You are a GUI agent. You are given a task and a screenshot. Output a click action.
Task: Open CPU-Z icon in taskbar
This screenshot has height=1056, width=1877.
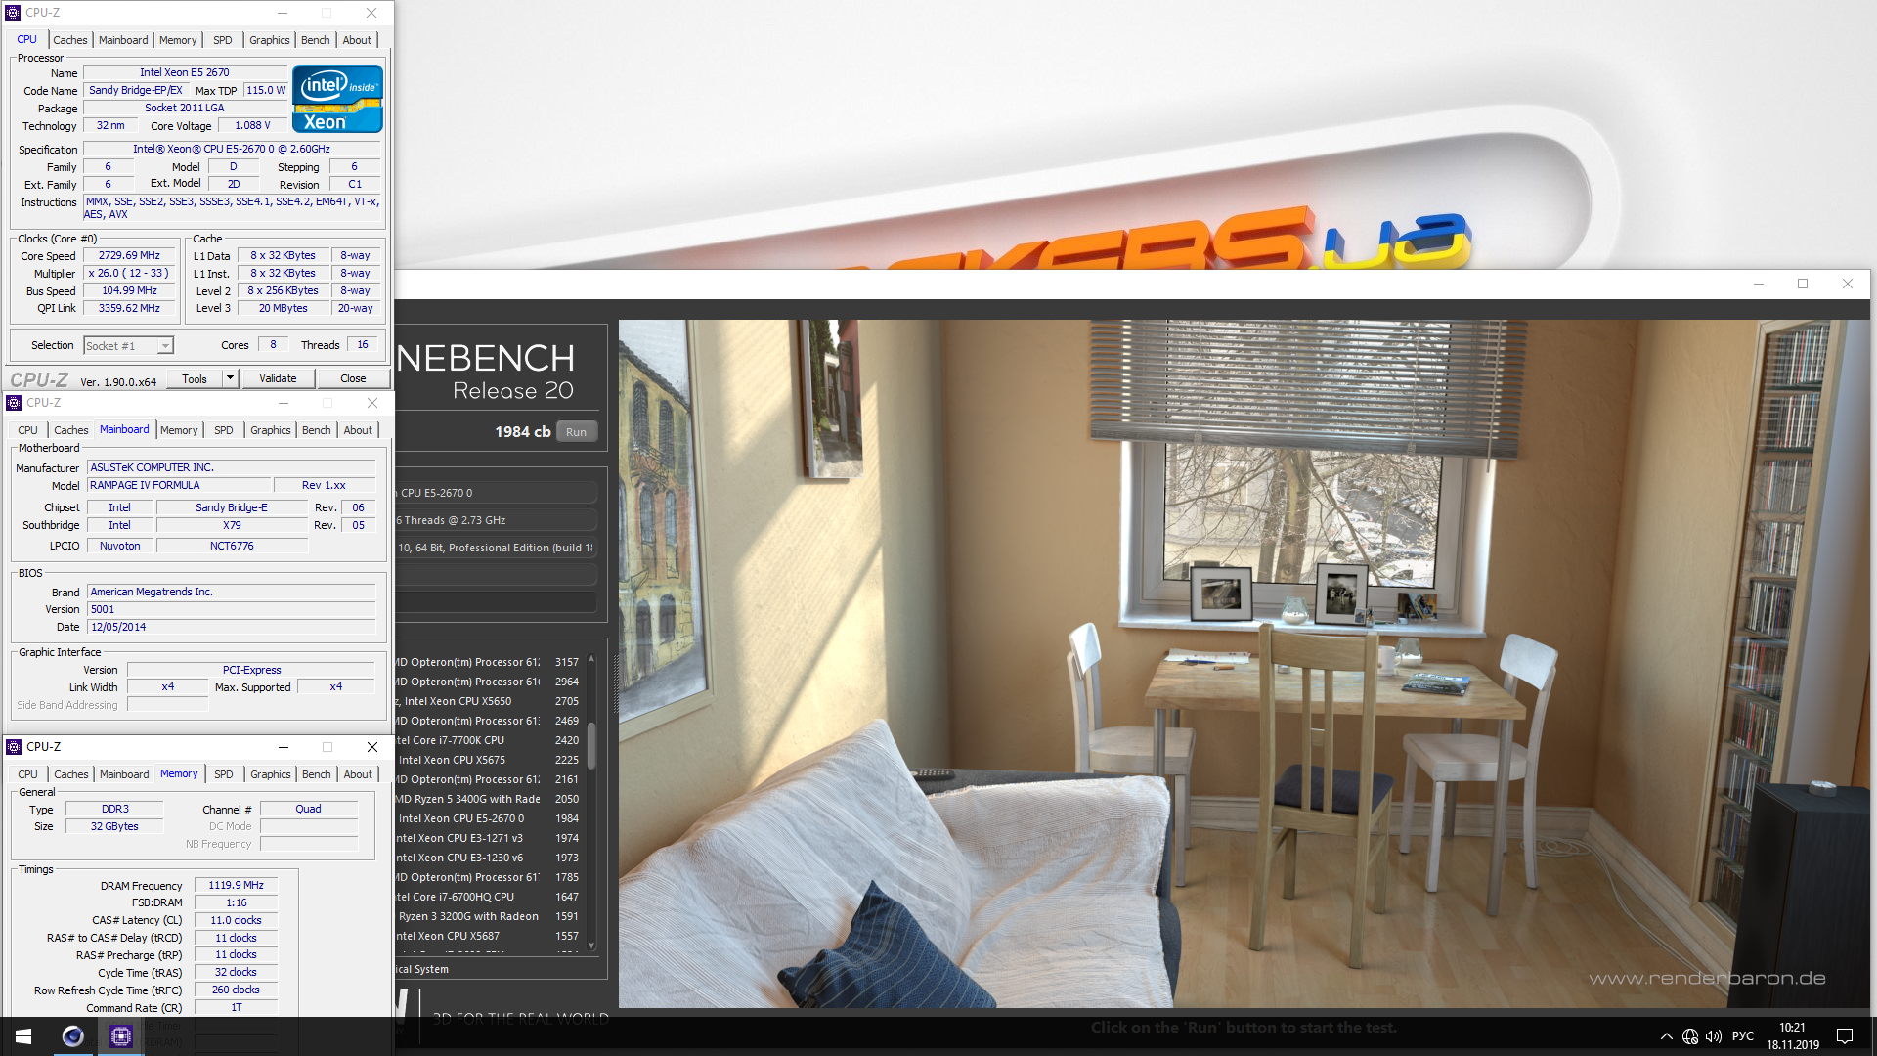[x=120, y=1035]
